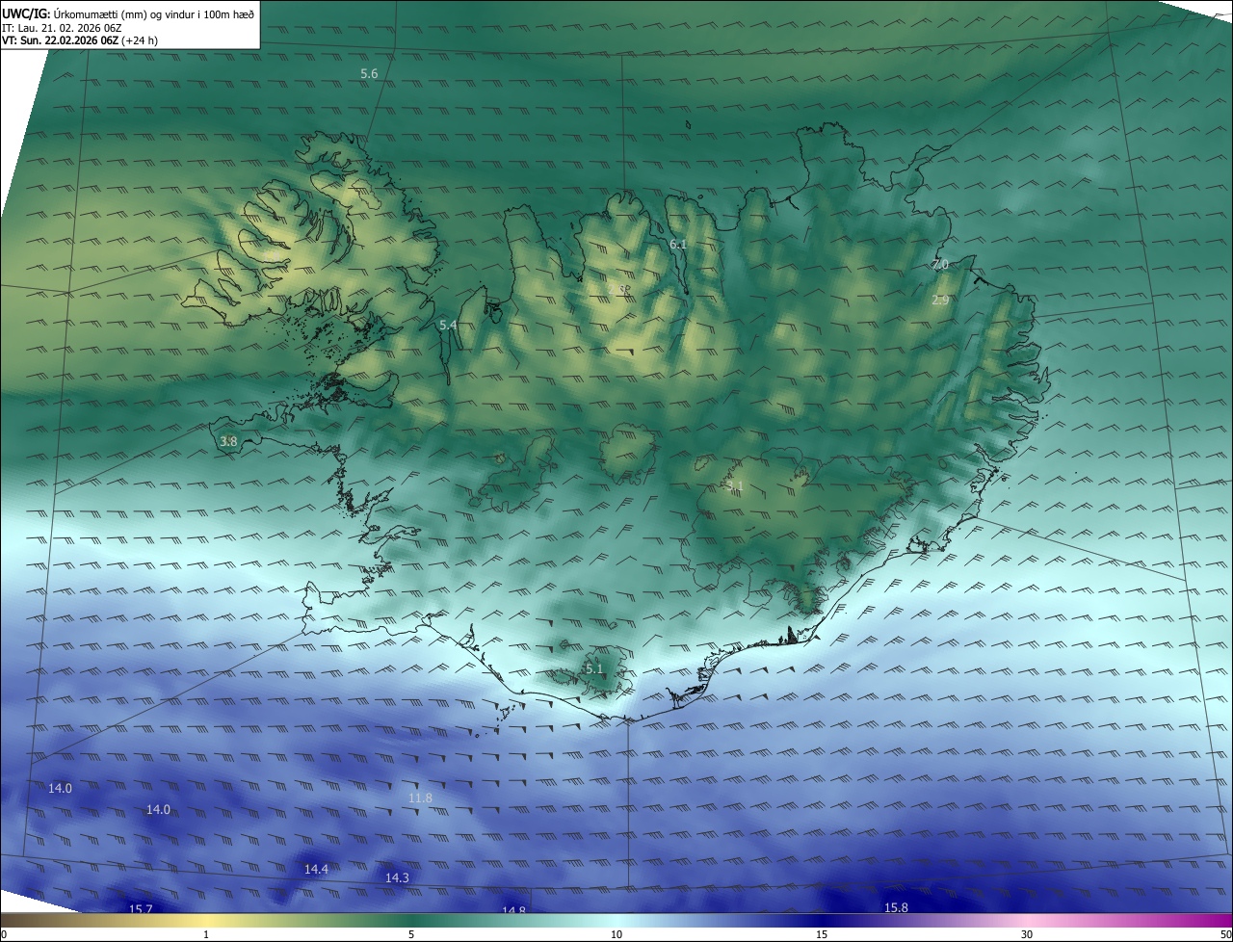This screenshot has width=1233, height=942.
Task: Click the colorbar tick label 0
Action: tap(4, 934)
